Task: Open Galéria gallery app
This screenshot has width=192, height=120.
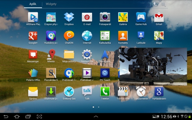Action: point(123,17)
